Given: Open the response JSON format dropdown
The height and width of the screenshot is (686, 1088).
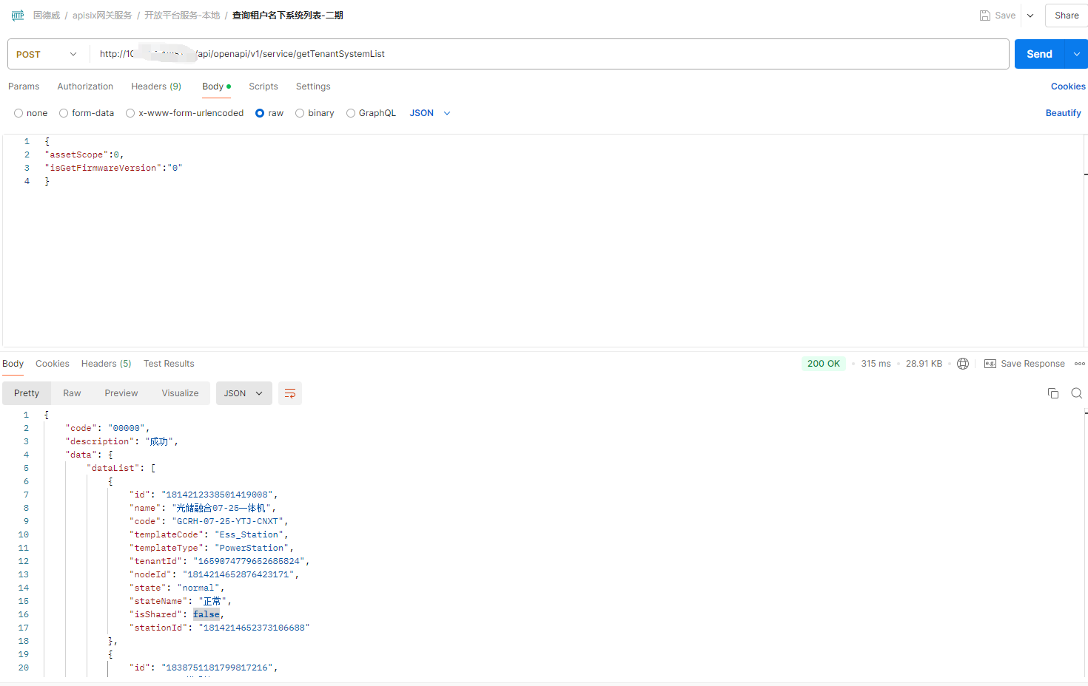Looking at the screenshot, I should [x=244, y=393].
